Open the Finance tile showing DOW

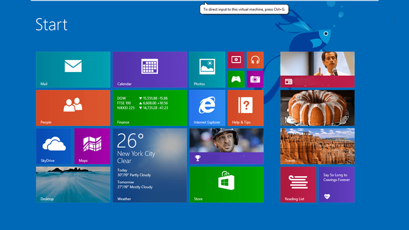pos(150,108)
